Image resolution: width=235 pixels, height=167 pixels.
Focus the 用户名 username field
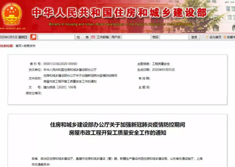(x=136, y=37)
